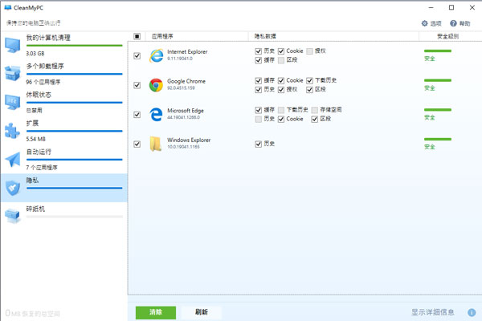
Task: Click the 7 个应用程序 text
Action: tap(42, 168)
